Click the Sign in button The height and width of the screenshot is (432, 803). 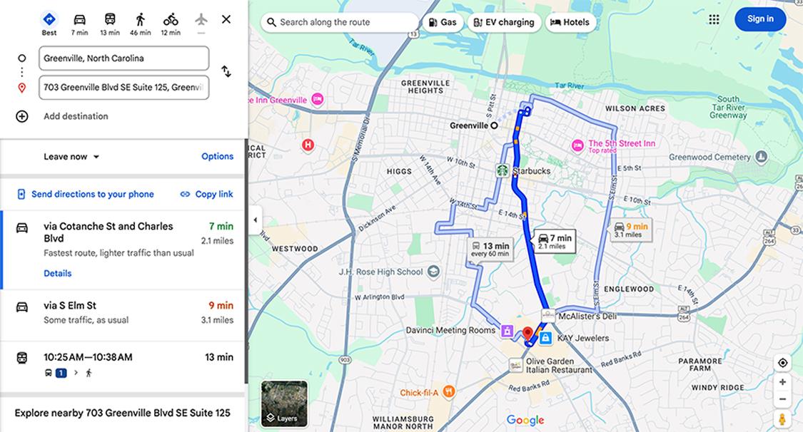coord(760,19)
